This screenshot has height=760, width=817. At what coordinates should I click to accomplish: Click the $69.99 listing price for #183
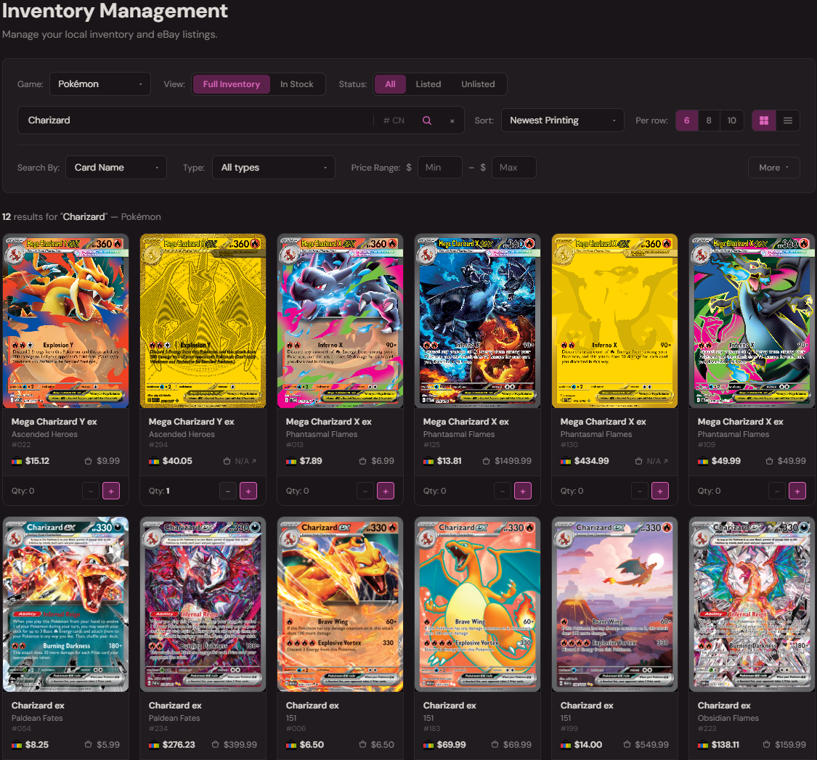click(517, 744)
